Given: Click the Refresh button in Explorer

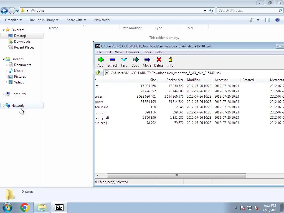Looking at the screenshot, I should coord(211,11).
